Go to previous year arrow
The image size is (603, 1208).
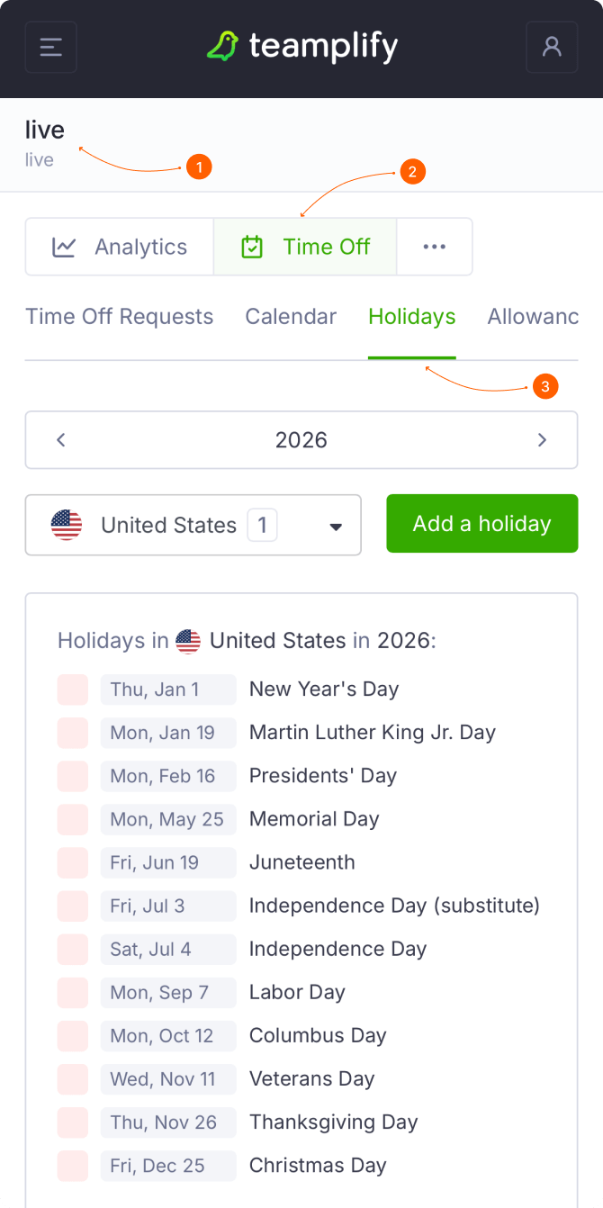61,440
